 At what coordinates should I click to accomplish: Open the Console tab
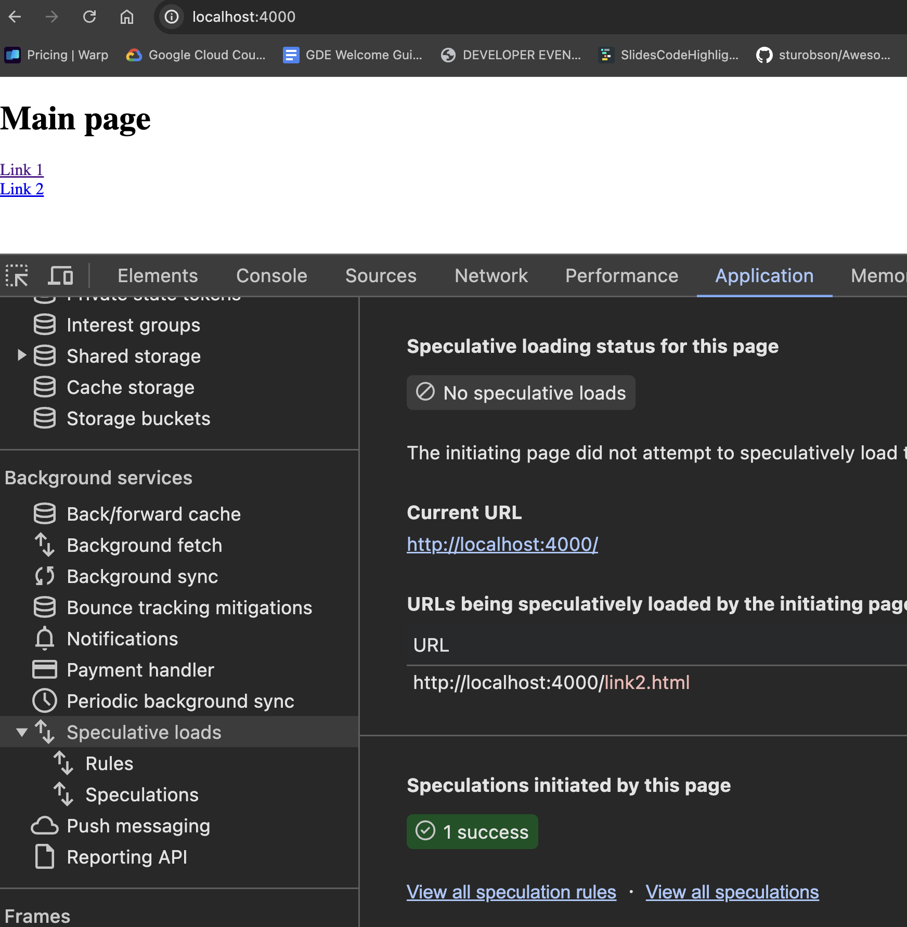click(x=271, y=275)
